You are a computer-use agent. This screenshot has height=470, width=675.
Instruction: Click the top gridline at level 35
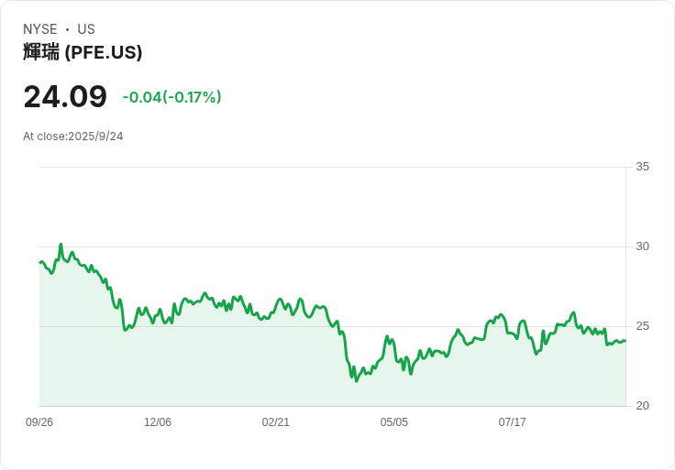pos(332,167)
